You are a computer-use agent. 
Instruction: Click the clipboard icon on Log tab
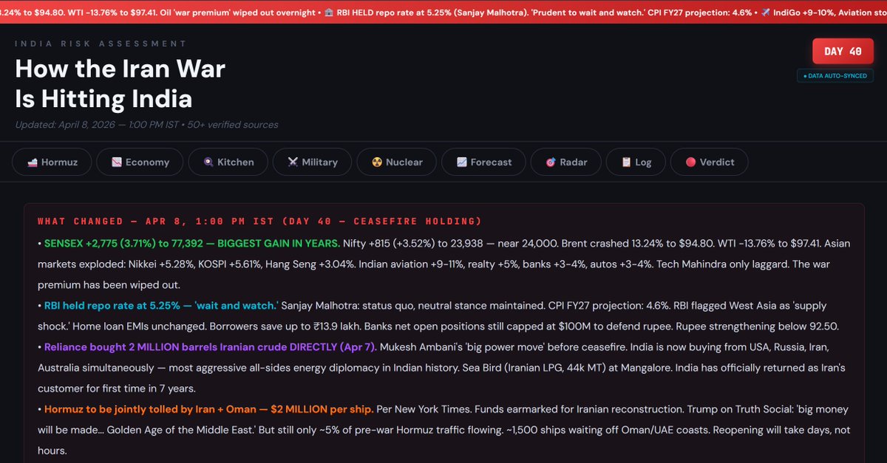(625, 162)
